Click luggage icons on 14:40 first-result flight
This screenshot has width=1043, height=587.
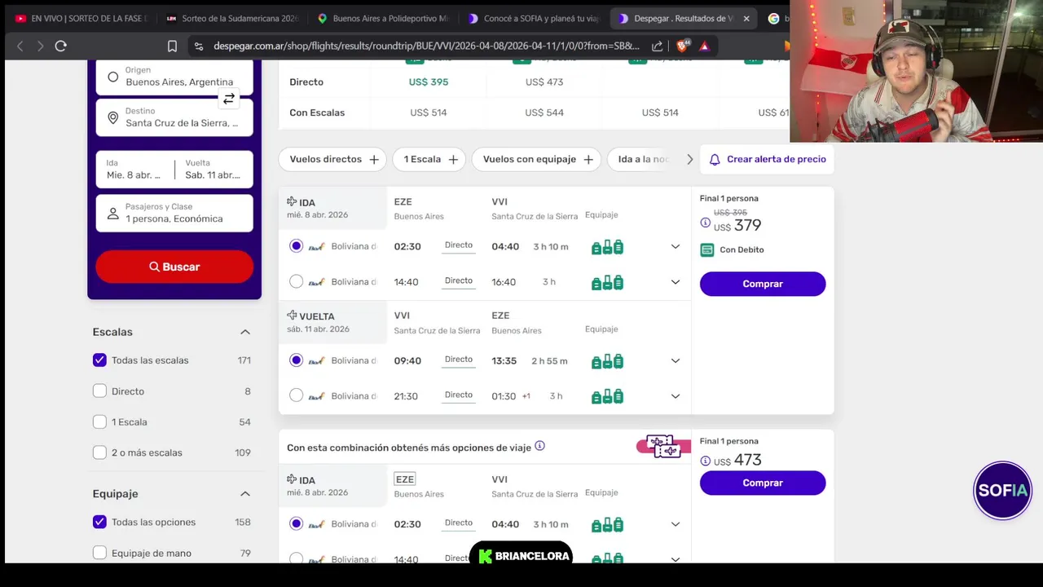[x=607, y=283]
